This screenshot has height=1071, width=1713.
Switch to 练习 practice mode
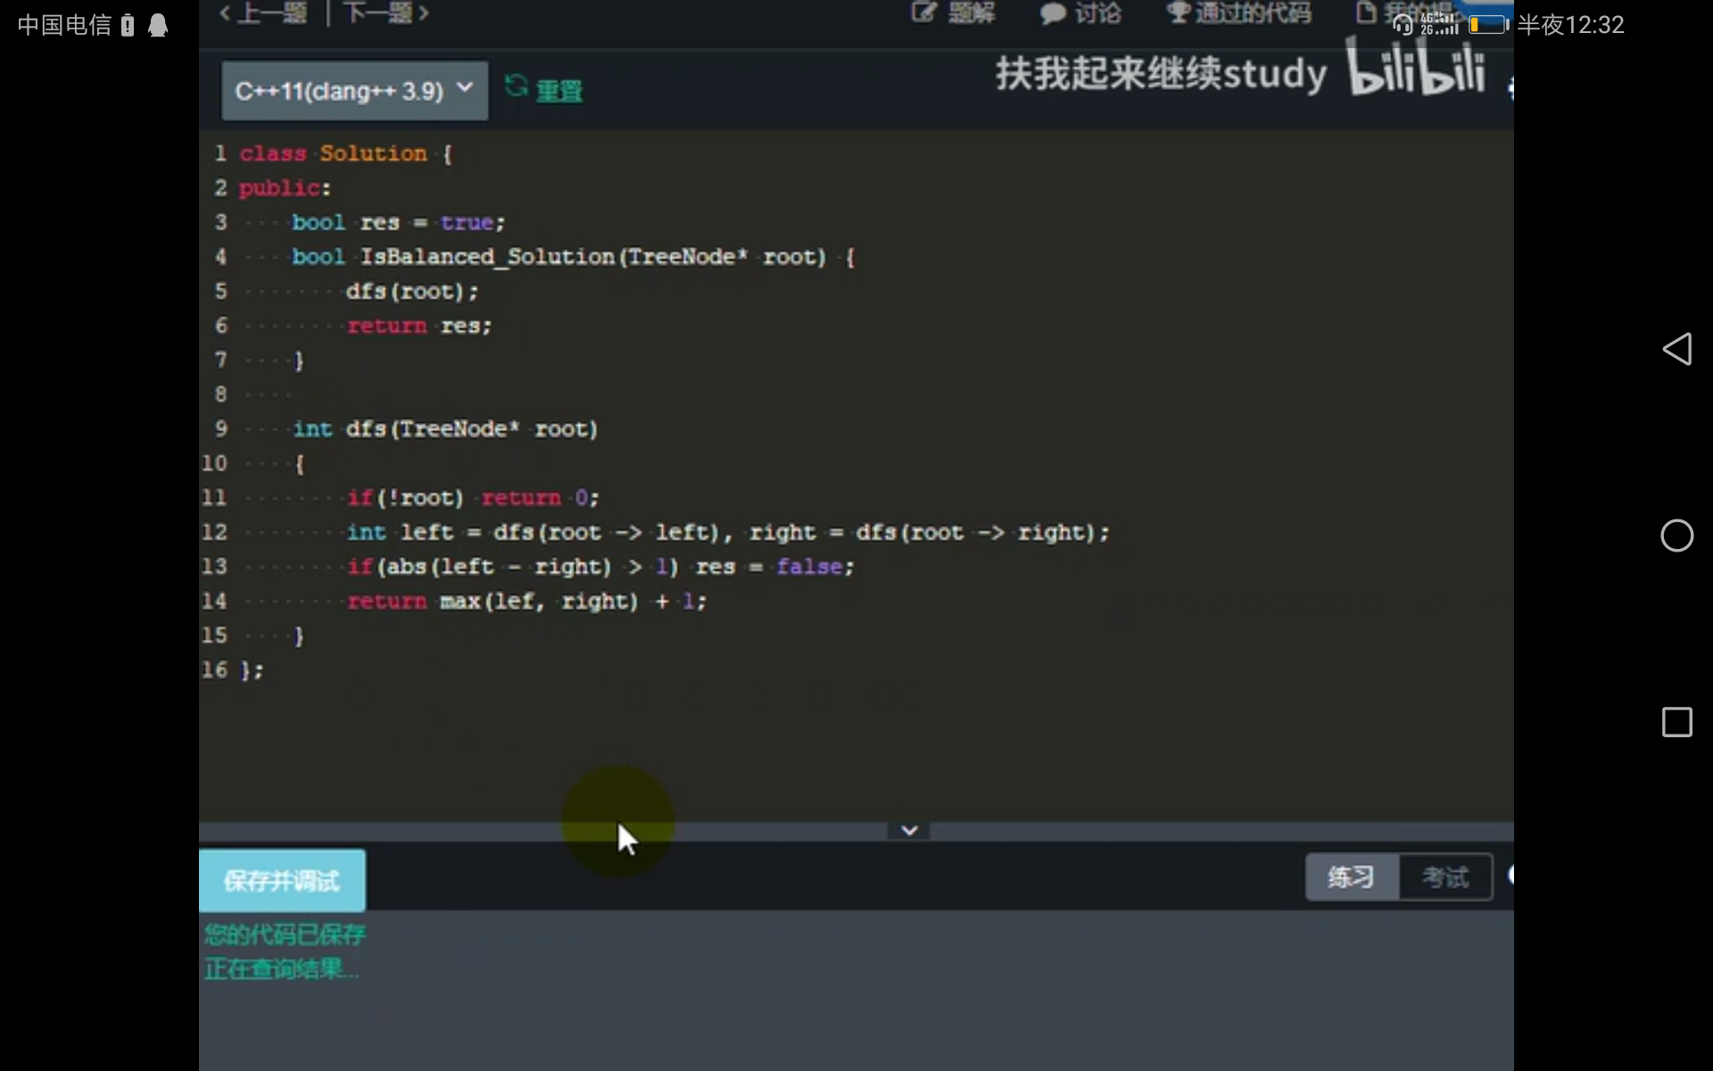pos(1350,878)
